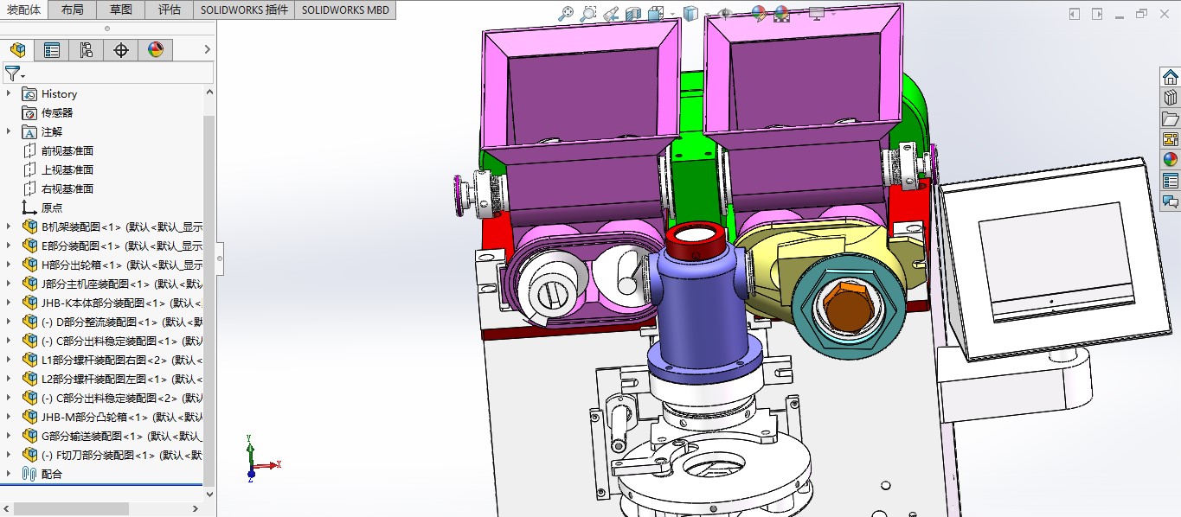Expand the J部分主机座装配图<1> node

coord(9,284)
